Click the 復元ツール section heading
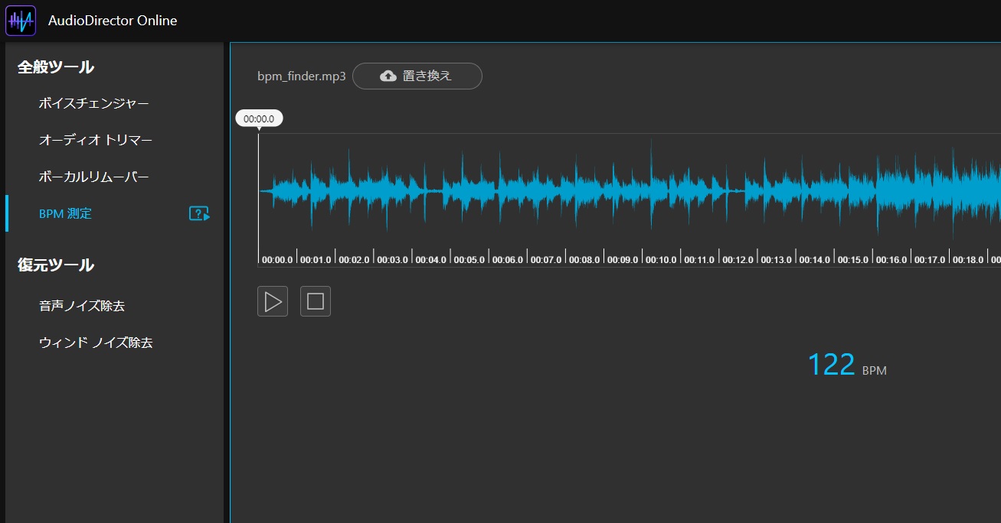The height and width of the screenshot is (523, 1001). 56,265
